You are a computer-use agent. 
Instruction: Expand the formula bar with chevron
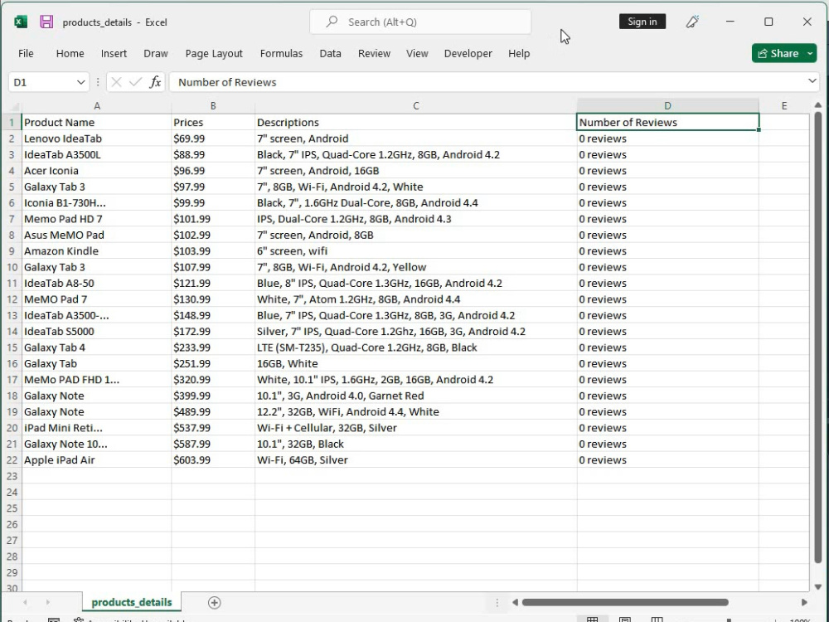(x=812, y=81)
